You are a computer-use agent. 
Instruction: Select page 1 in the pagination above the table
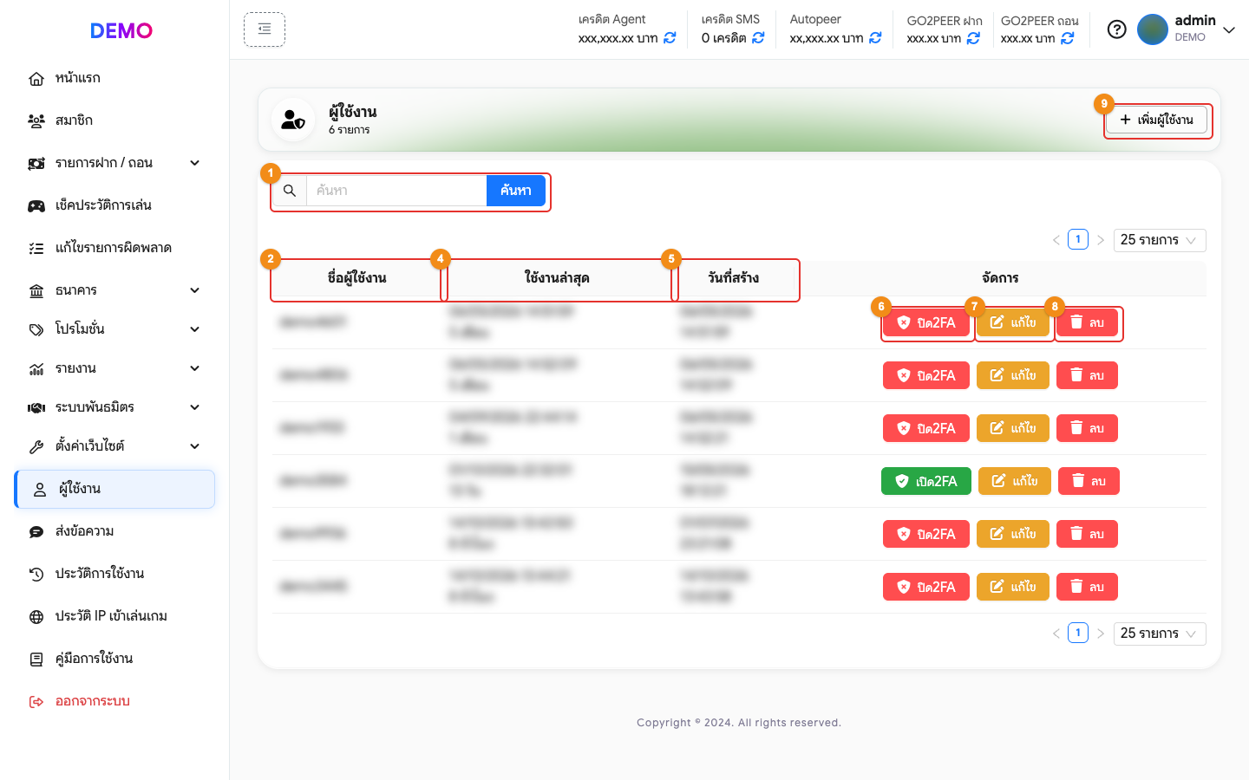(x=1078, y=239)
